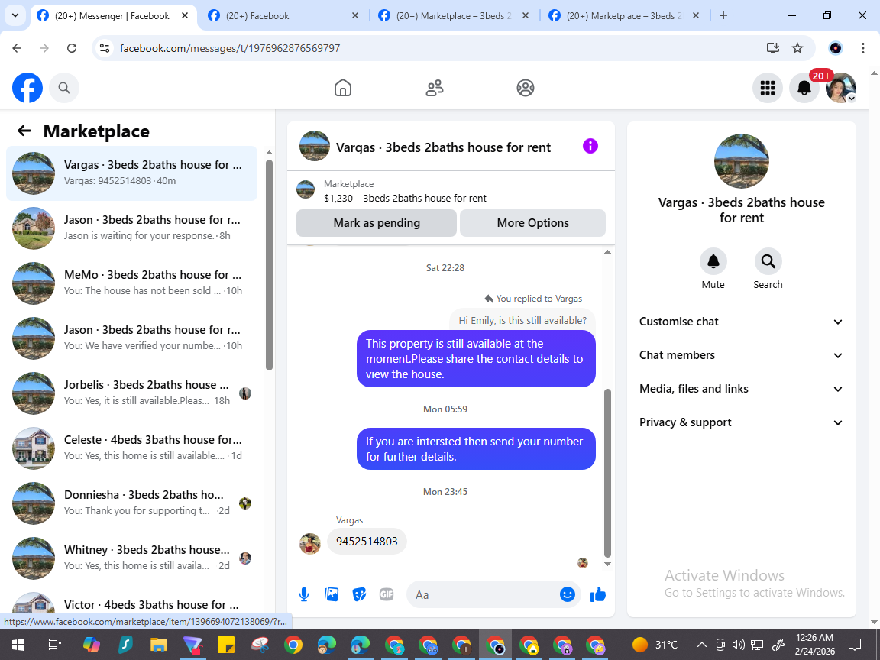Open the GIF picker icon
Screen dimensions: 880x660
click(x=386, y=594)
